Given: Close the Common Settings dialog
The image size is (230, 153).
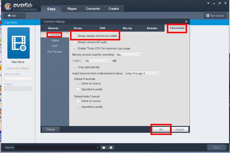Looking at the screenshot, I should point(186,22).
